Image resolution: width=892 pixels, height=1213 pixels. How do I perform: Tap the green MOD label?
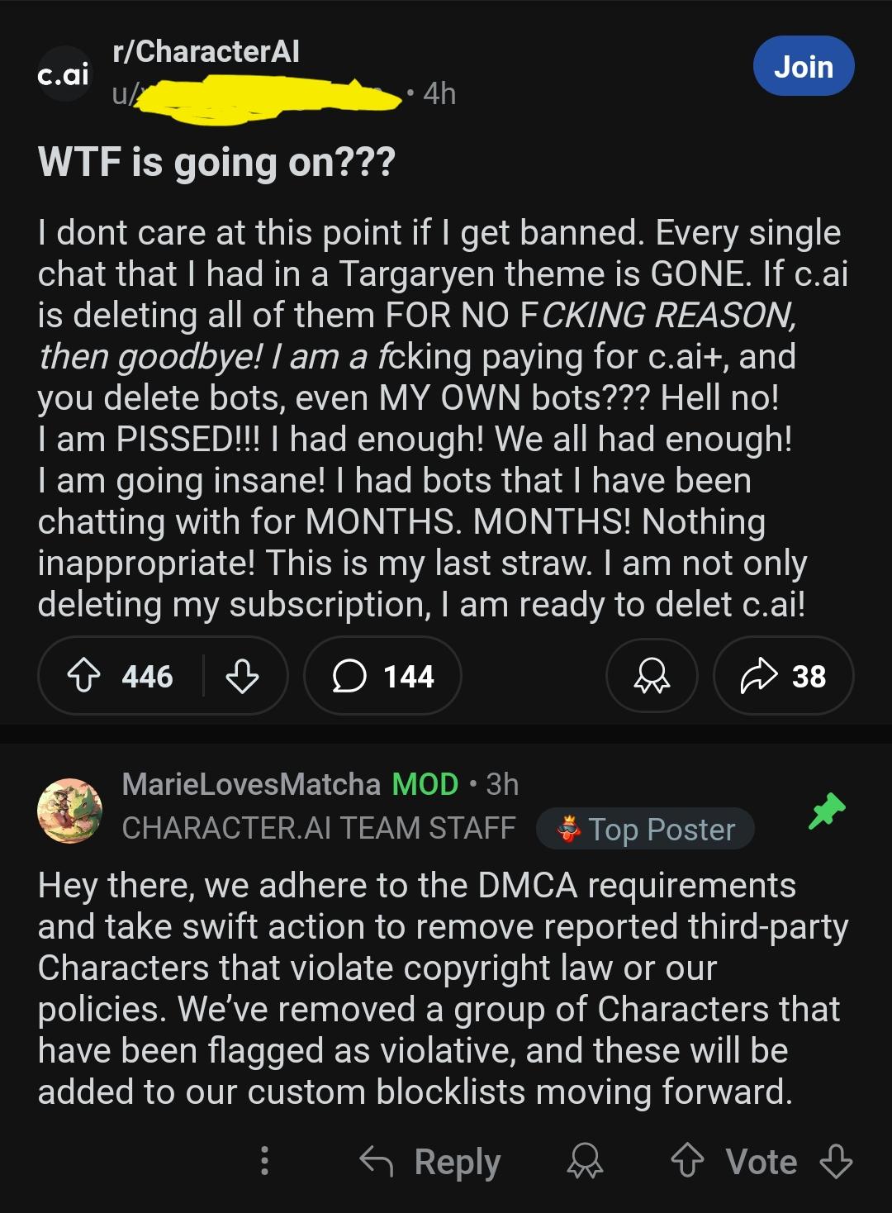[425, 783]
